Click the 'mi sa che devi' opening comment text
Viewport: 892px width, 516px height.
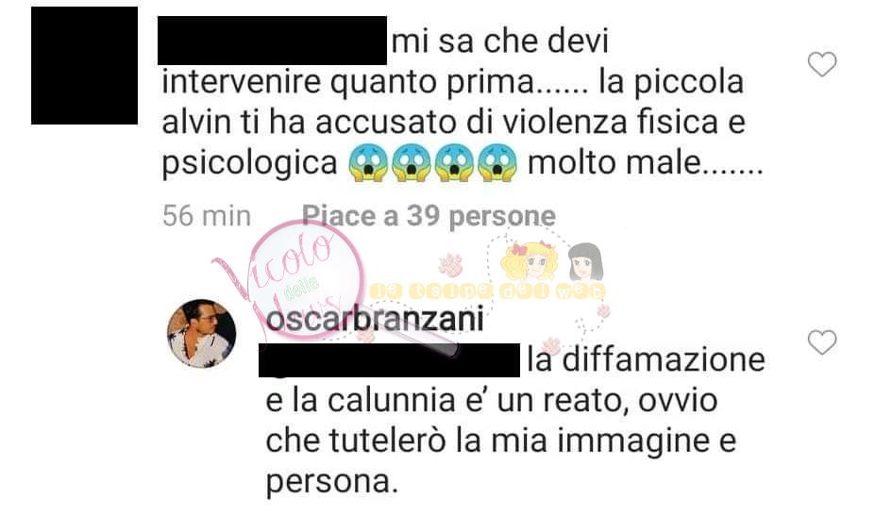(500, 42)
